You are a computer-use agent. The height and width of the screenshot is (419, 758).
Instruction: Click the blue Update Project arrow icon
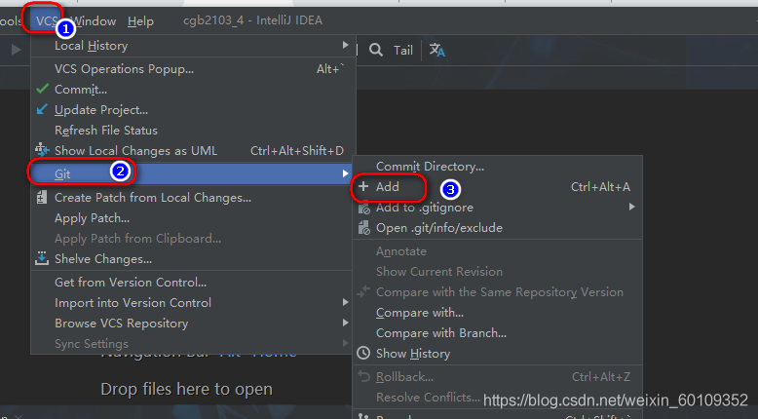click(42, 110)
